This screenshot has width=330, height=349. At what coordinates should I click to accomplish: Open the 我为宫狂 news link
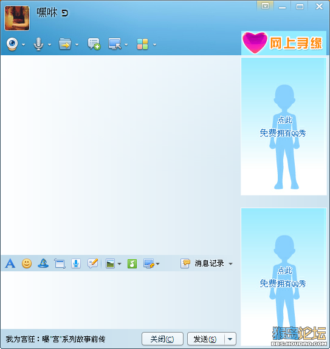tap(55, 339)
